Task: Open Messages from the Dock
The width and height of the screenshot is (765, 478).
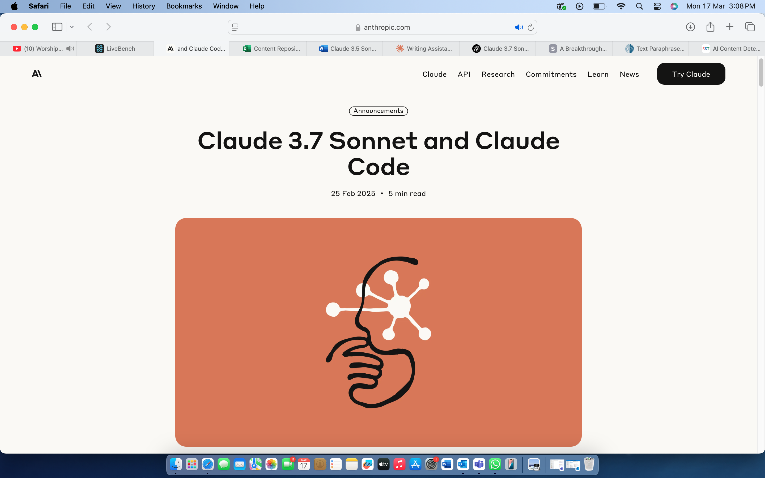Action: (224, 464)
